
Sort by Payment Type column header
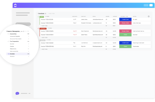pos(124,16)
